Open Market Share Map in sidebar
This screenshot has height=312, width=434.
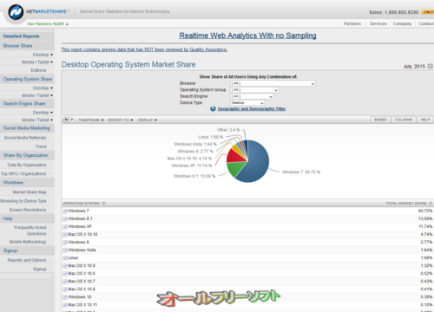(x=30, y=192)
